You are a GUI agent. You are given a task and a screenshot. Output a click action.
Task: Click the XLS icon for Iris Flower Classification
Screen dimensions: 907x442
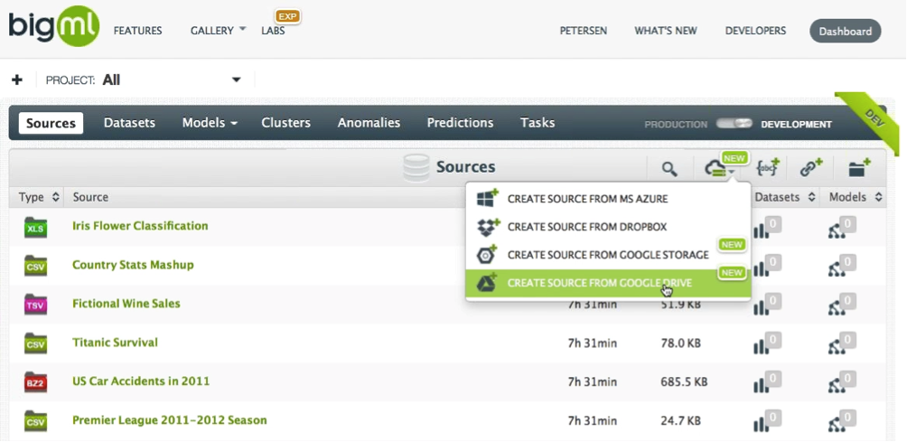[35, 227]
